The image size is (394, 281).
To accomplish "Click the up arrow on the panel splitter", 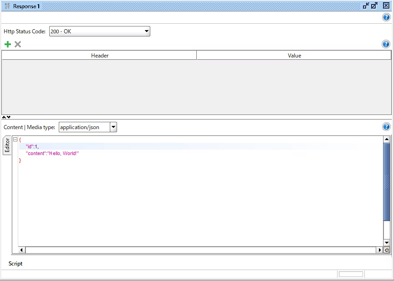I will [4, 117].
